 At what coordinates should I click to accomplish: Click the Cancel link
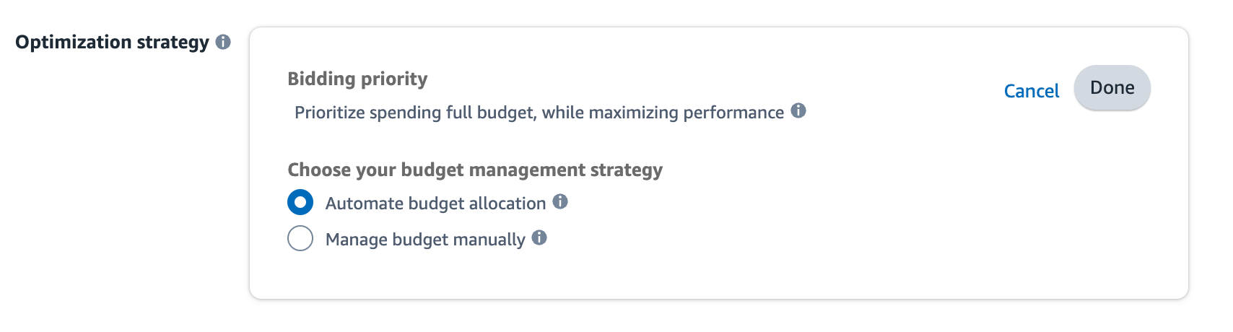(1031, 91)
